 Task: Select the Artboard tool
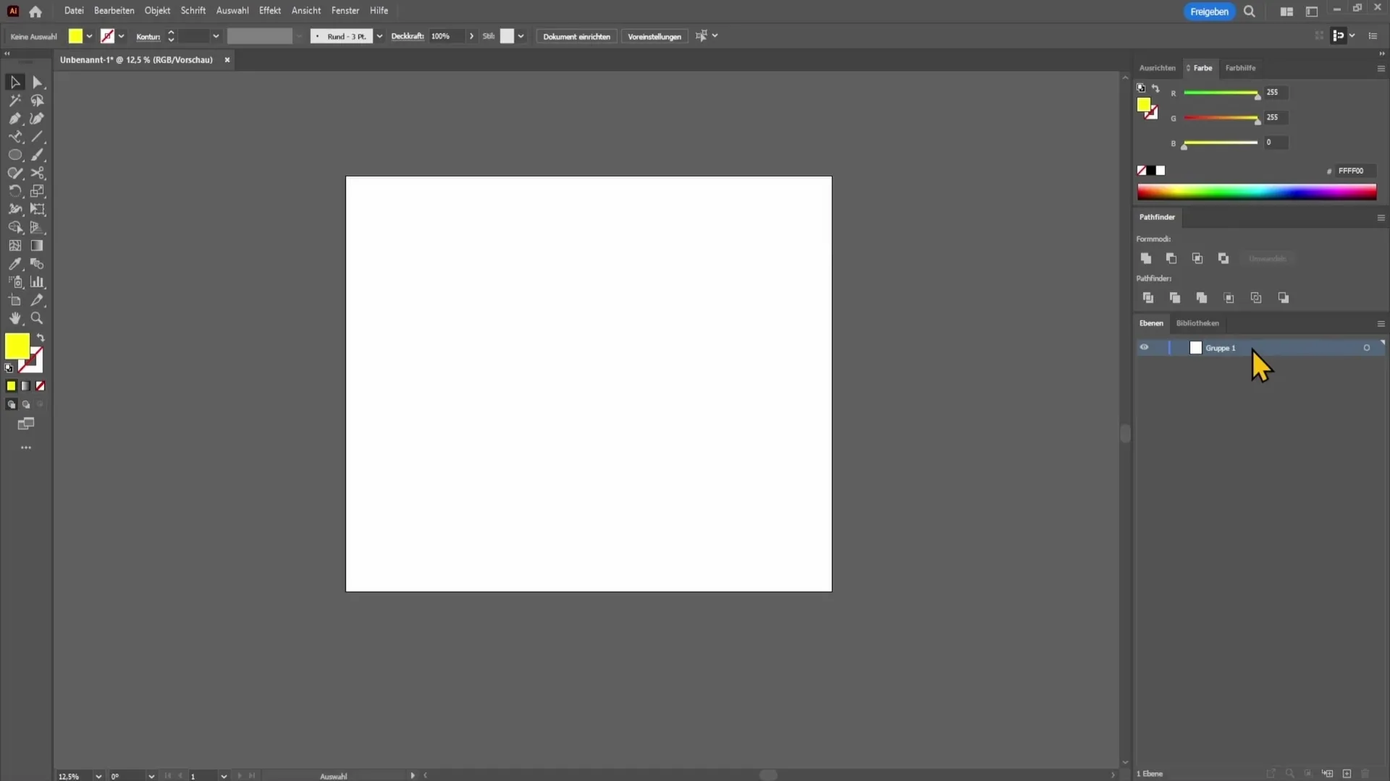pyautogui.click(x=14, y=300)
